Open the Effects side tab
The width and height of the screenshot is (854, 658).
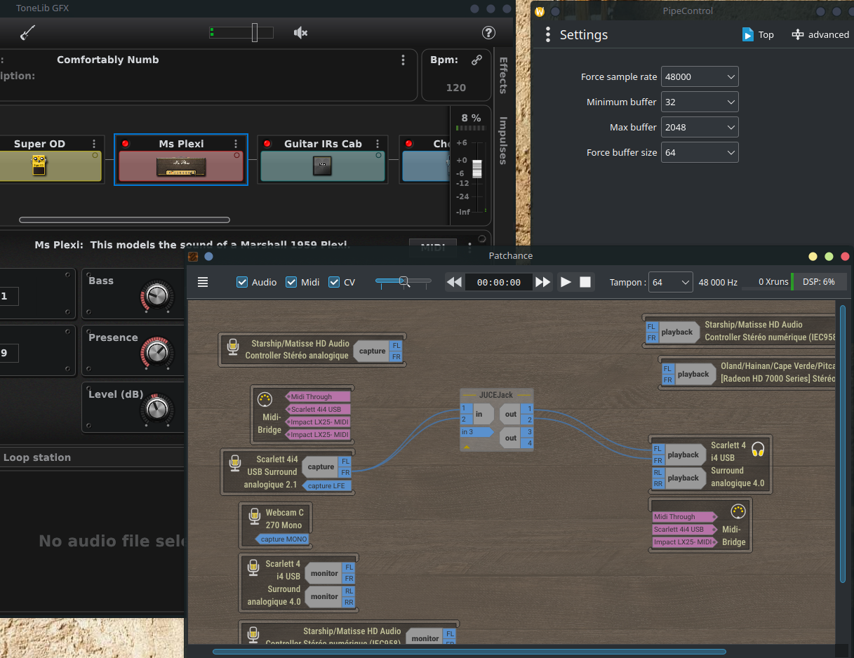click(x=503, y=76)
